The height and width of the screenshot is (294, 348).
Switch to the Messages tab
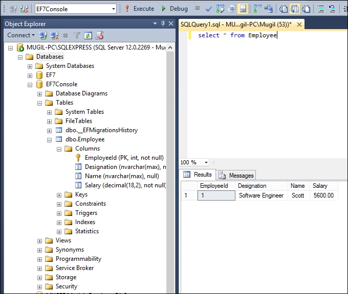[236, 175]
